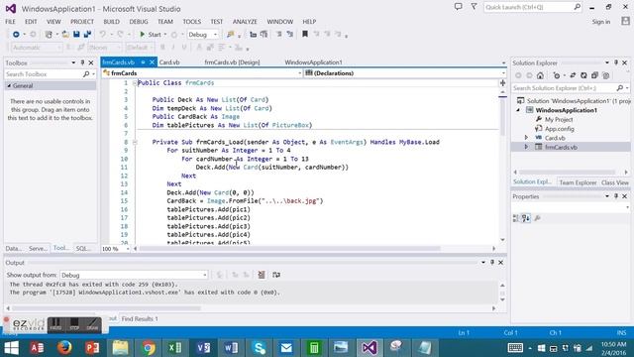
Task: Open the DEBUG menu
Action: tap(139, 22)
